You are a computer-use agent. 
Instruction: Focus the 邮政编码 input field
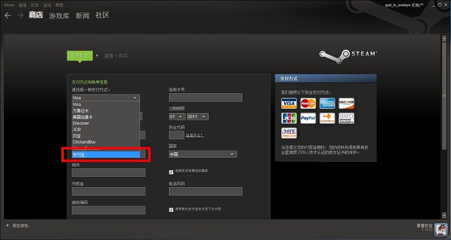[x=109, y=210]
